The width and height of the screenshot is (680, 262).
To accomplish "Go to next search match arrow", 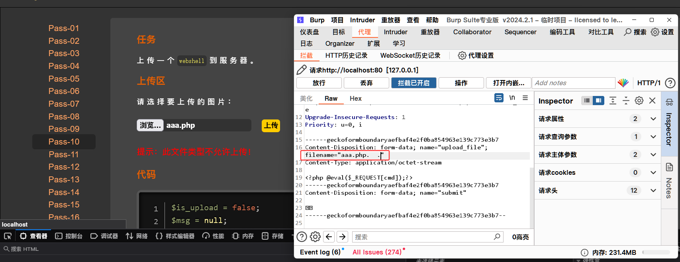I will (x=342, y=237).
